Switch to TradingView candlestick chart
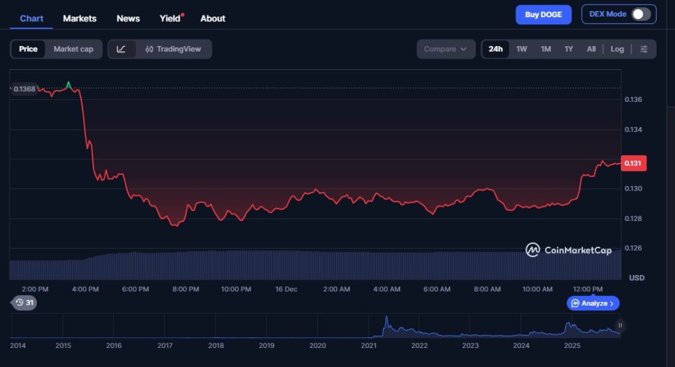675x367 pixels. (x=173, y=49)
